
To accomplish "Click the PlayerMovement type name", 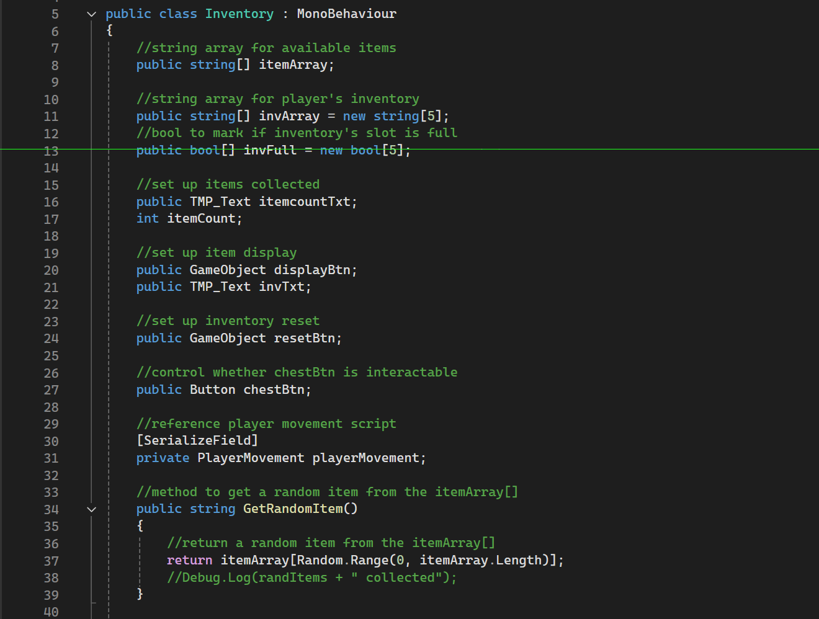I will pos(251,458).
